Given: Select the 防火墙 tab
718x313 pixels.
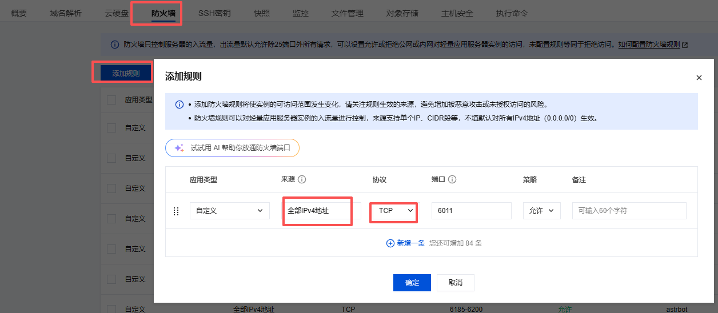Looking at the screenshot, I should [x=163, y=13].
